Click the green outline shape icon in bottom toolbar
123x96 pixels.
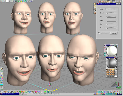(27, 92)
